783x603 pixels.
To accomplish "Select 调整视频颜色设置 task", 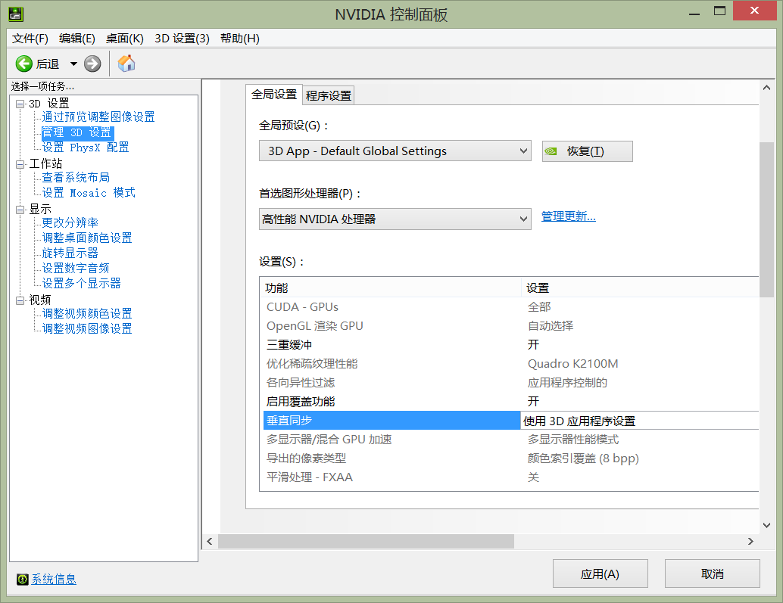I will pyautogui.click(x=87, y=313).
